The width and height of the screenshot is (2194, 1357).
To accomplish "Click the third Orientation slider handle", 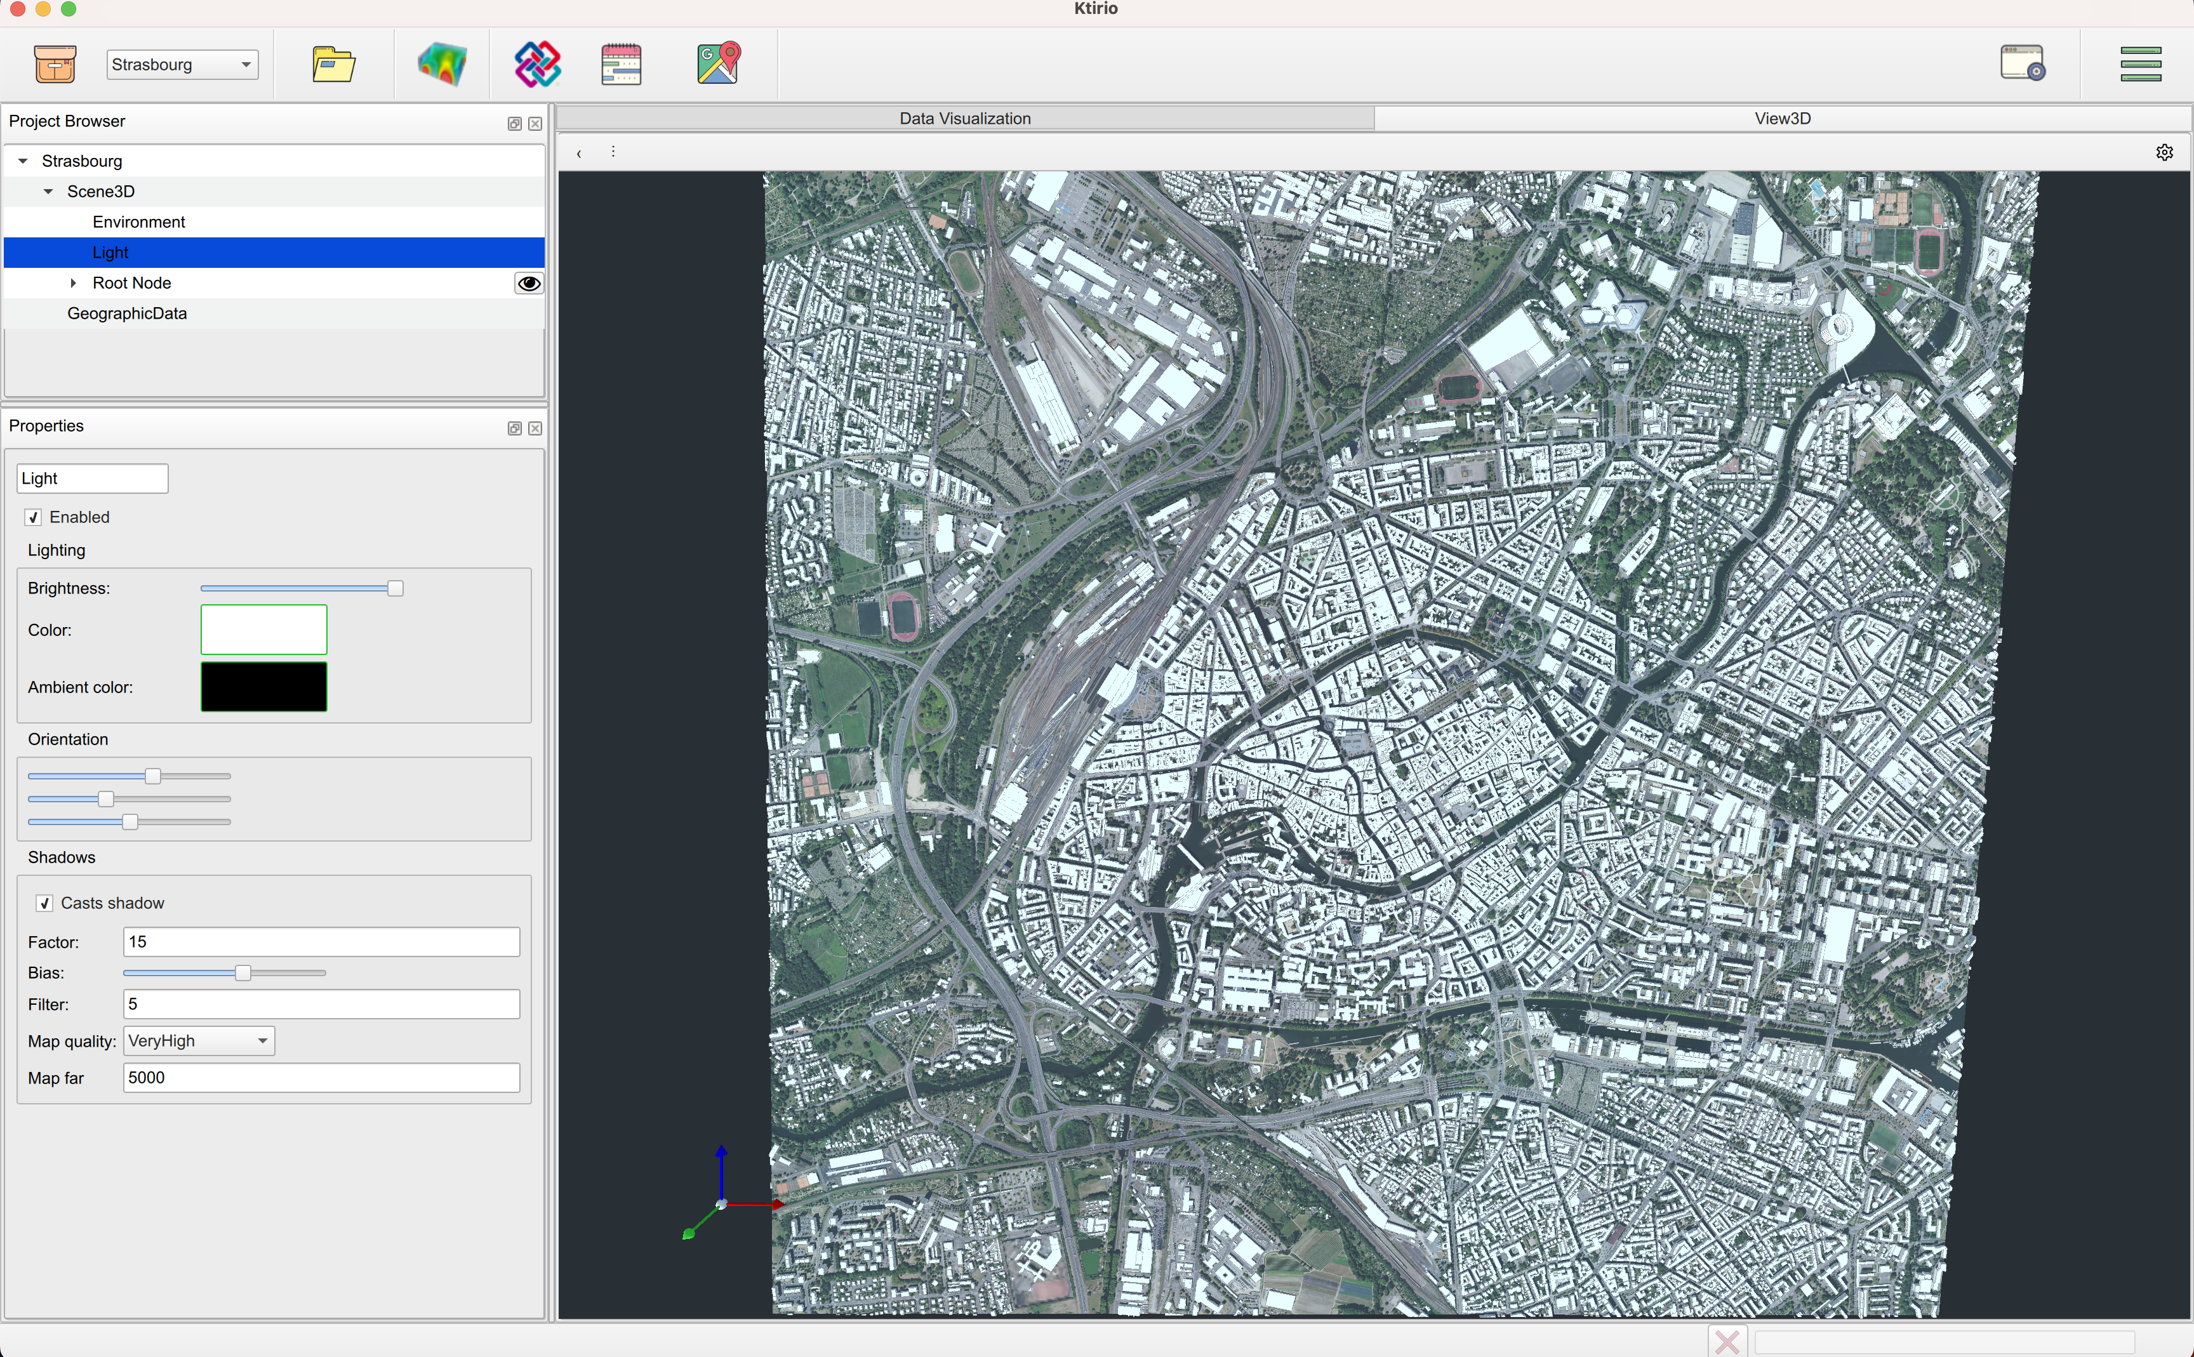I will point(130,822).
